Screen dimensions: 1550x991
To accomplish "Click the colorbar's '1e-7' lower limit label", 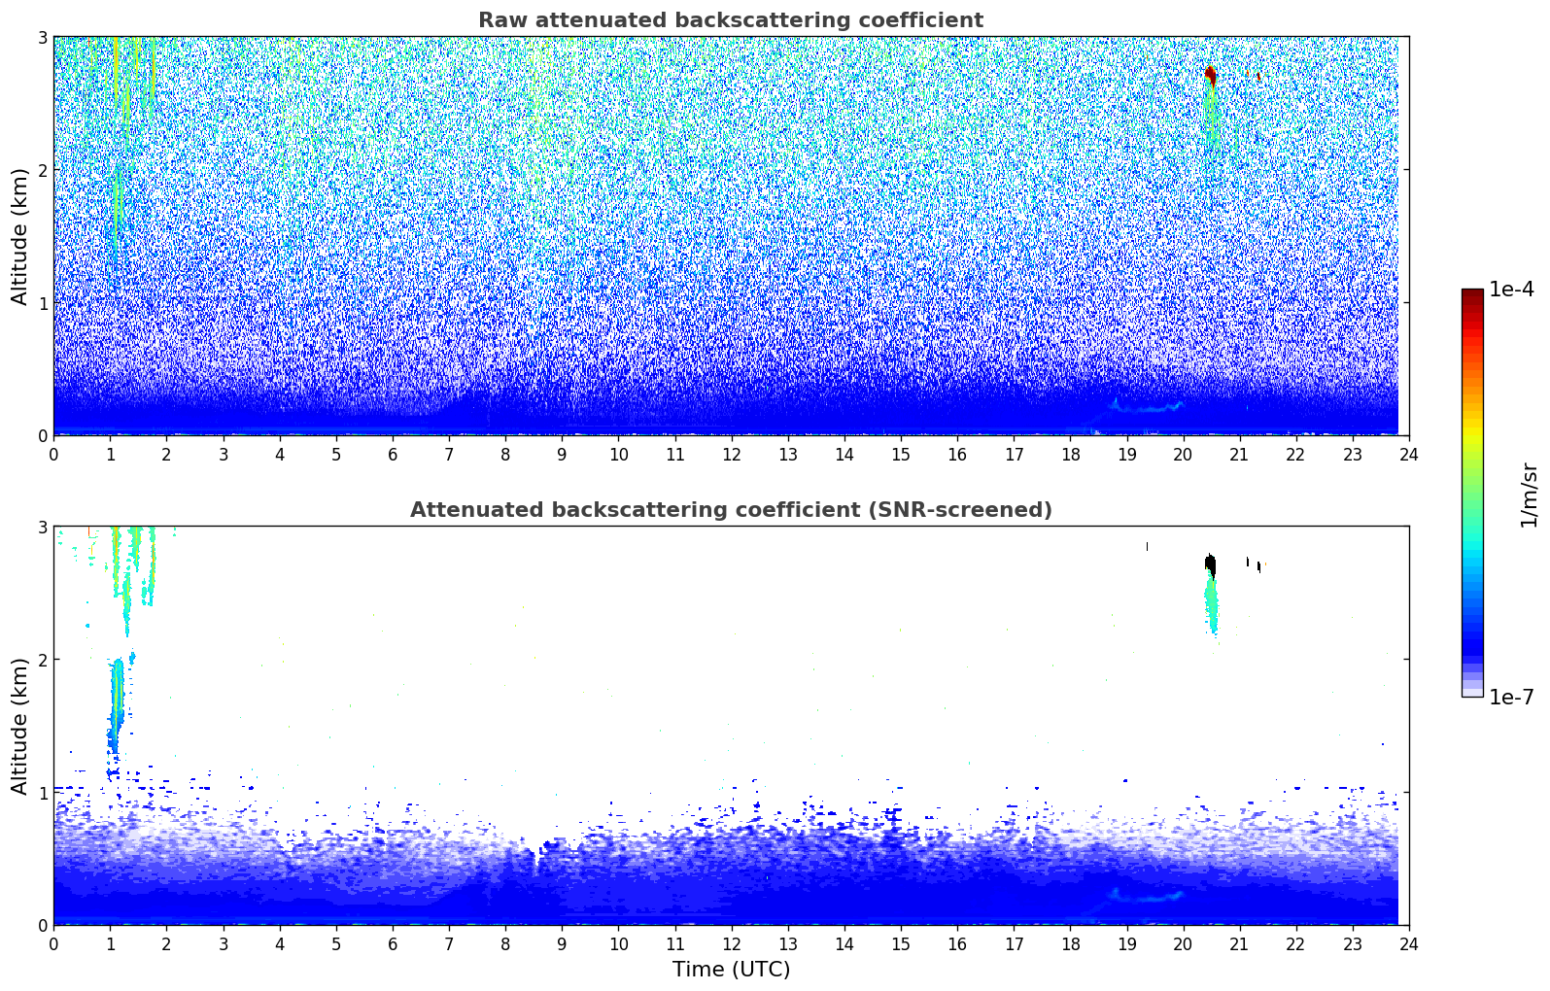I will click(x=1511, y=698).
